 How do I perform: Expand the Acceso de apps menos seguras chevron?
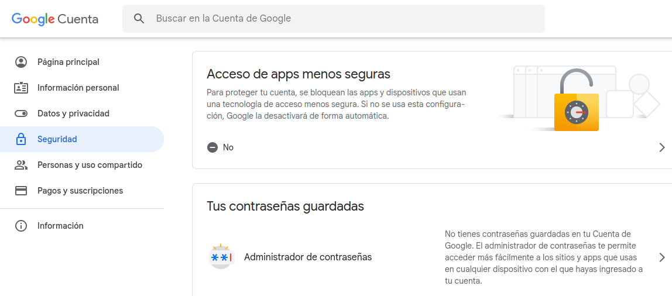(662, 147)
